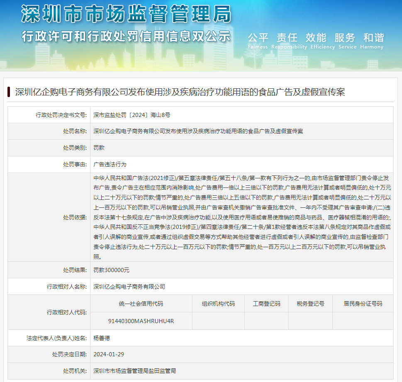Click the 行政处罚决定书文号 label

coord(61,115)
